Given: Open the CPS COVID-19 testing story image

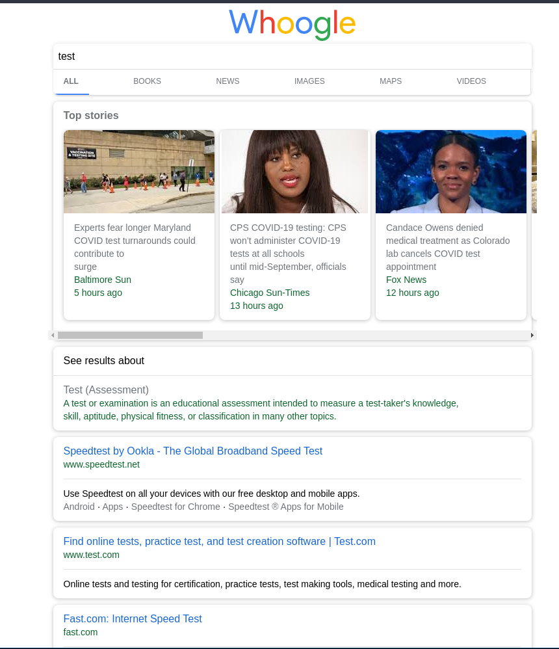Looking at the screenshot, I should pyautogui.click(x=294, y=172).
